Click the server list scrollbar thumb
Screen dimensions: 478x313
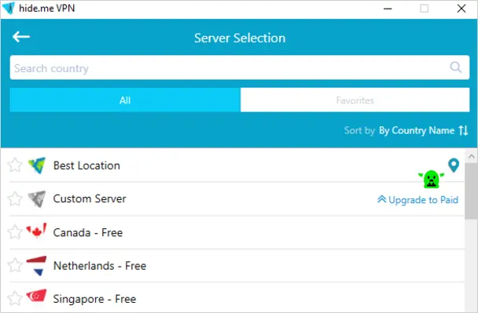471,191
